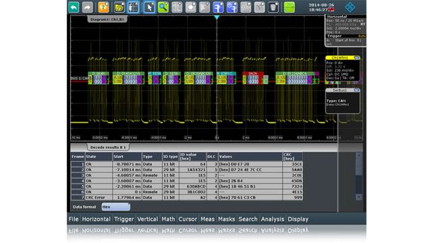
Task: Select the Diagram1: Ch1,B1 tab
Action: click(107, 20)
